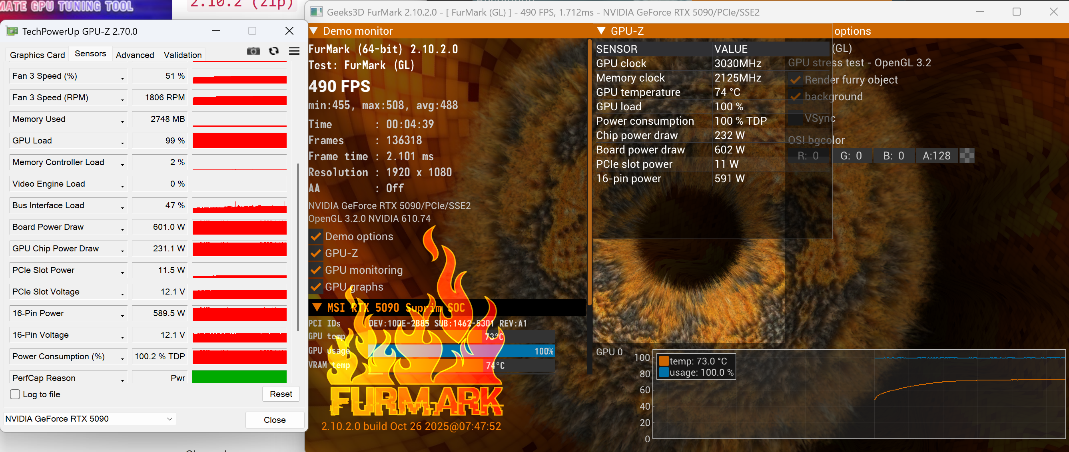1069x452 pixels.
Task: Open the PCIe Slot Voltage dropdown
Action: tap(122, 293)
